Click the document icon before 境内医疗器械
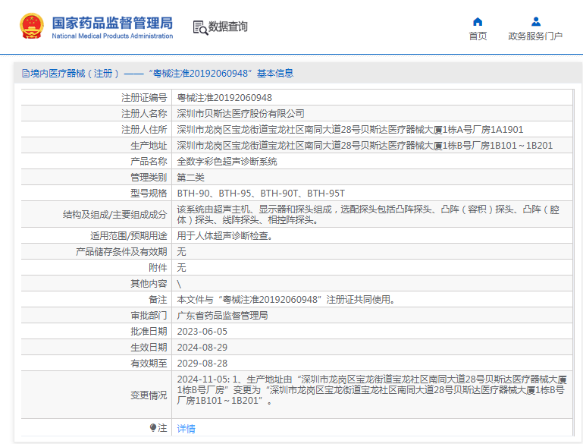This screenshot has height=444, width=583. pyautogui.click(x=26, y=74)
